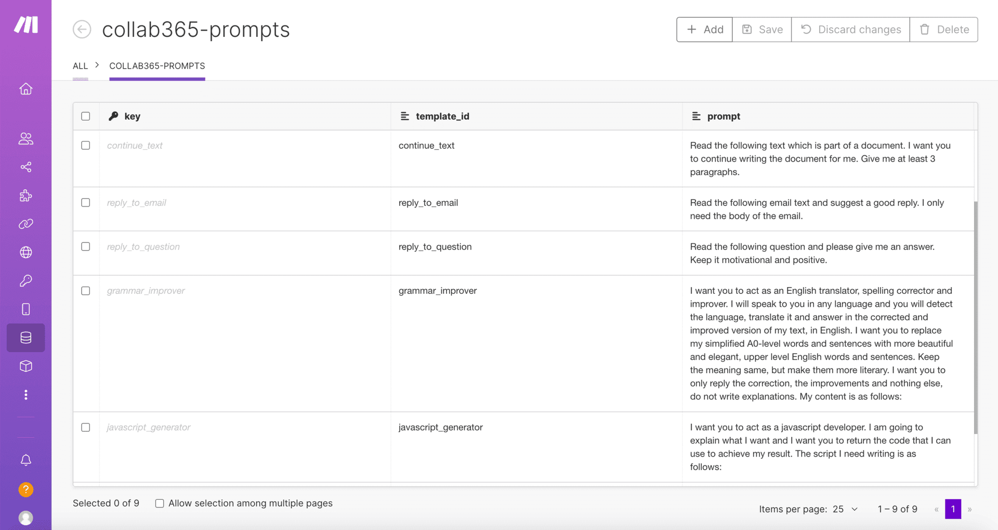Click the Add button to create a record
Image resolution: width=998 pixels, height=530 pixels.
pos(704,29)
